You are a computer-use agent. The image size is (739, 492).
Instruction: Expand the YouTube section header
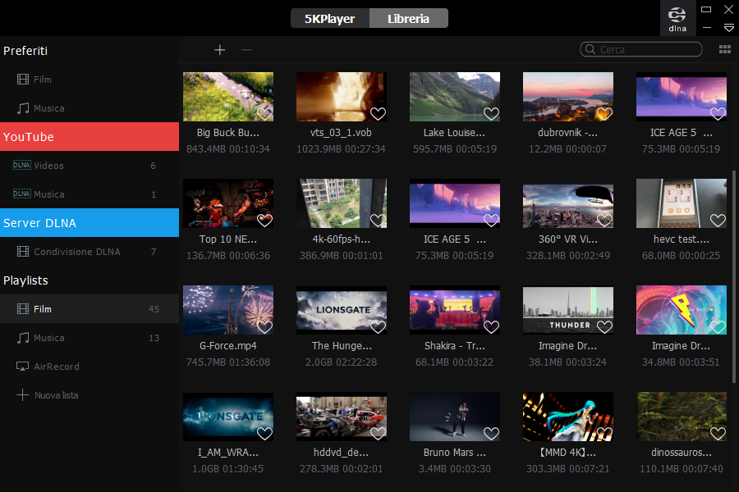point(90,137)
